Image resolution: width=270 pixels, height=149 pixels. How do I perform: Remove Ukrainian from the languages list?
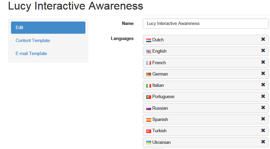(x=263, y=141)
